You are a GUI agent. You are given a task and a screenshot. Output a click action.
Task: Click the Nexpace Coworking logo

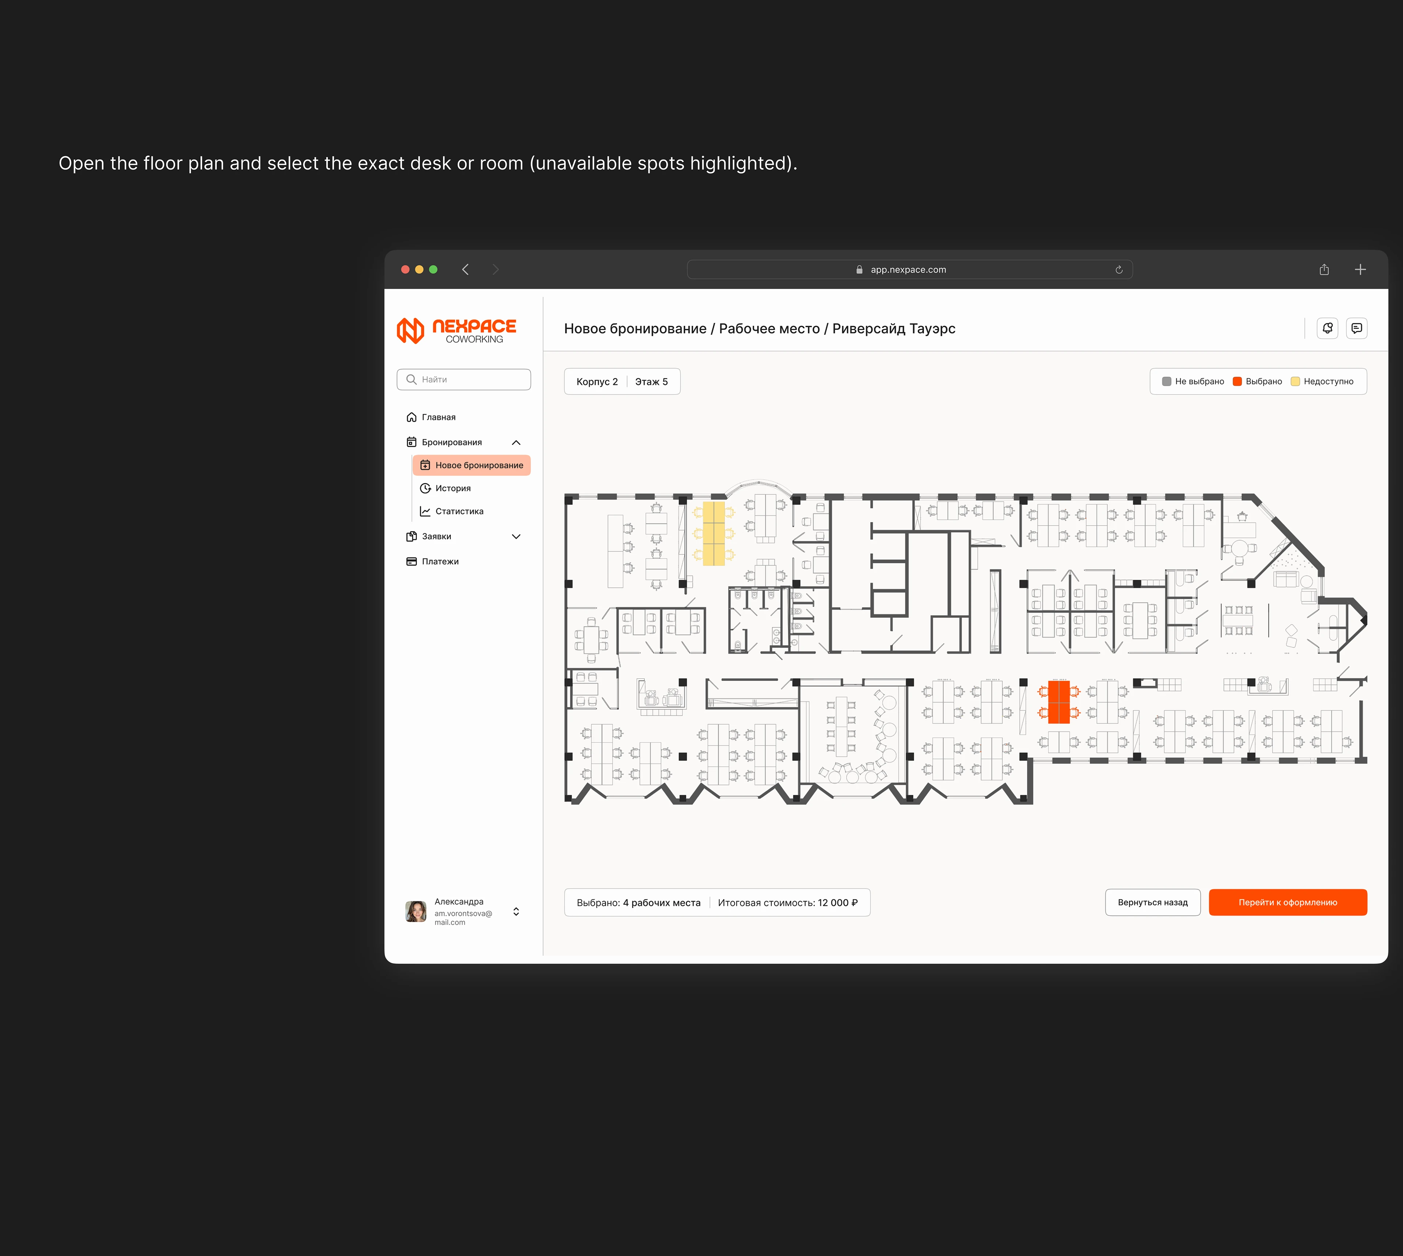point(457,331)
